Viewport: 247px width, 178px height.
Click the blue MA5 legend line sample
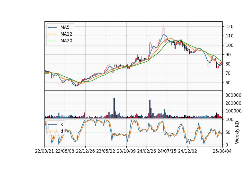click(x=52, y=28)
